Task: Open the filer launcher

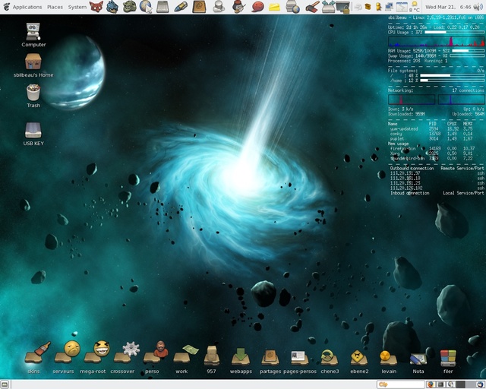Action: 448,356
